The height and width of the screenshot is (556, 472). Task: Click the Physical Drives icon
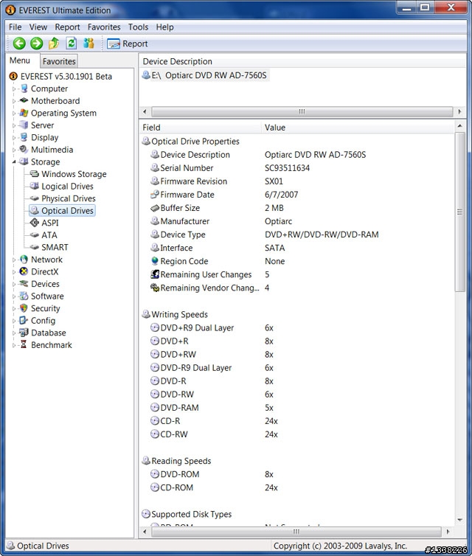coord(35,198)
